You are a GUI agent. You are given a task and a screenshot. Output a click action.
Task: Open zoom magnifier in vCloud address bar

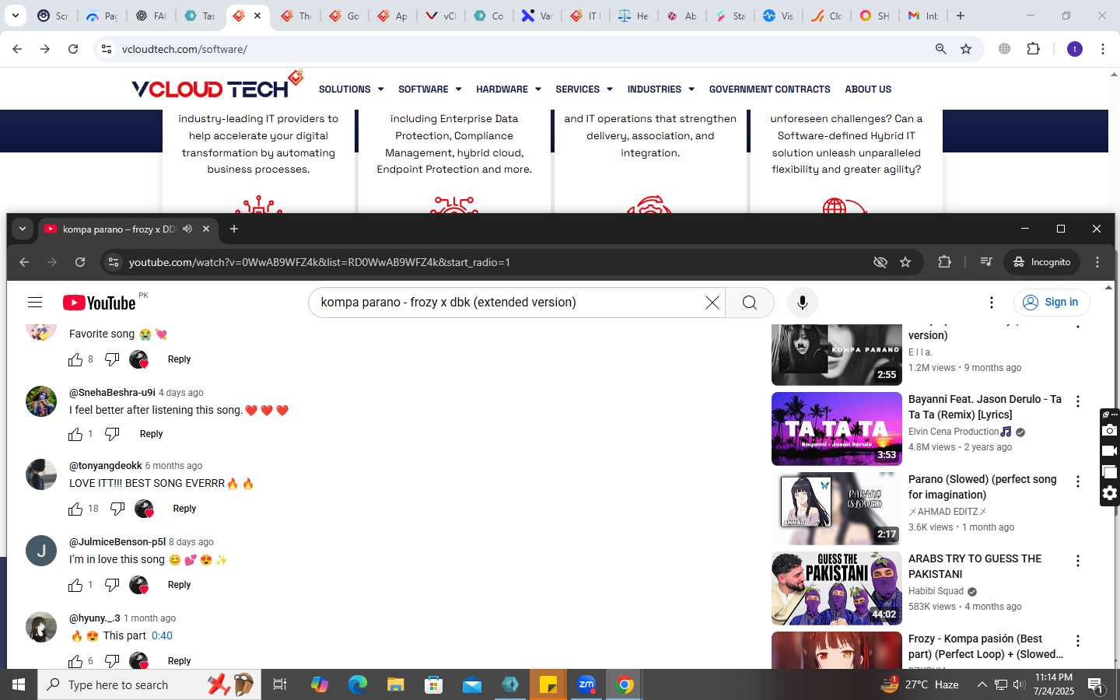(940, 49)
